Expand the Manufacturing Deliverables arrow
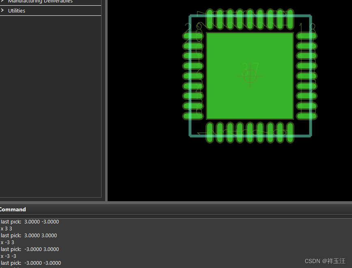Image resolution: width=352 pixels, height=268 pixels. pyautogui.click(x=2, y=1)
